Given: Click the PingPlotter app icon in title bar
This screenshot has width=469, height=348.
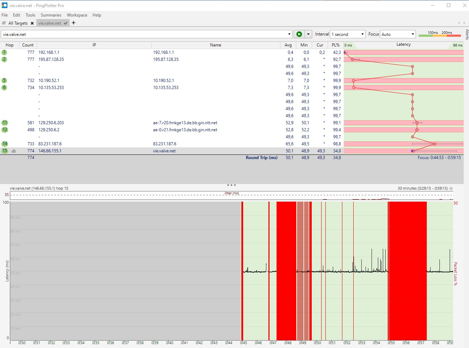Looking at the screenshot, I should pyautogui.click(x=4, y=5).
